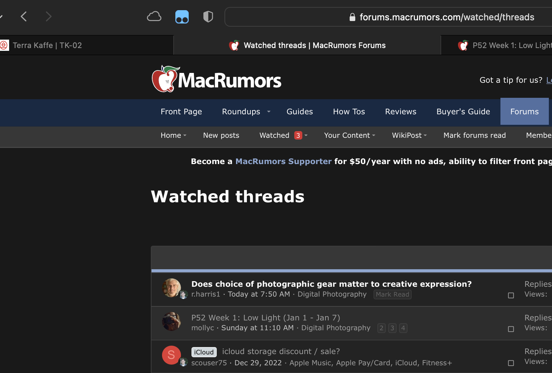Go to page 2 of P52 thread
The image size is (552, 373).
pyautogui.click(x=382, y=328)
